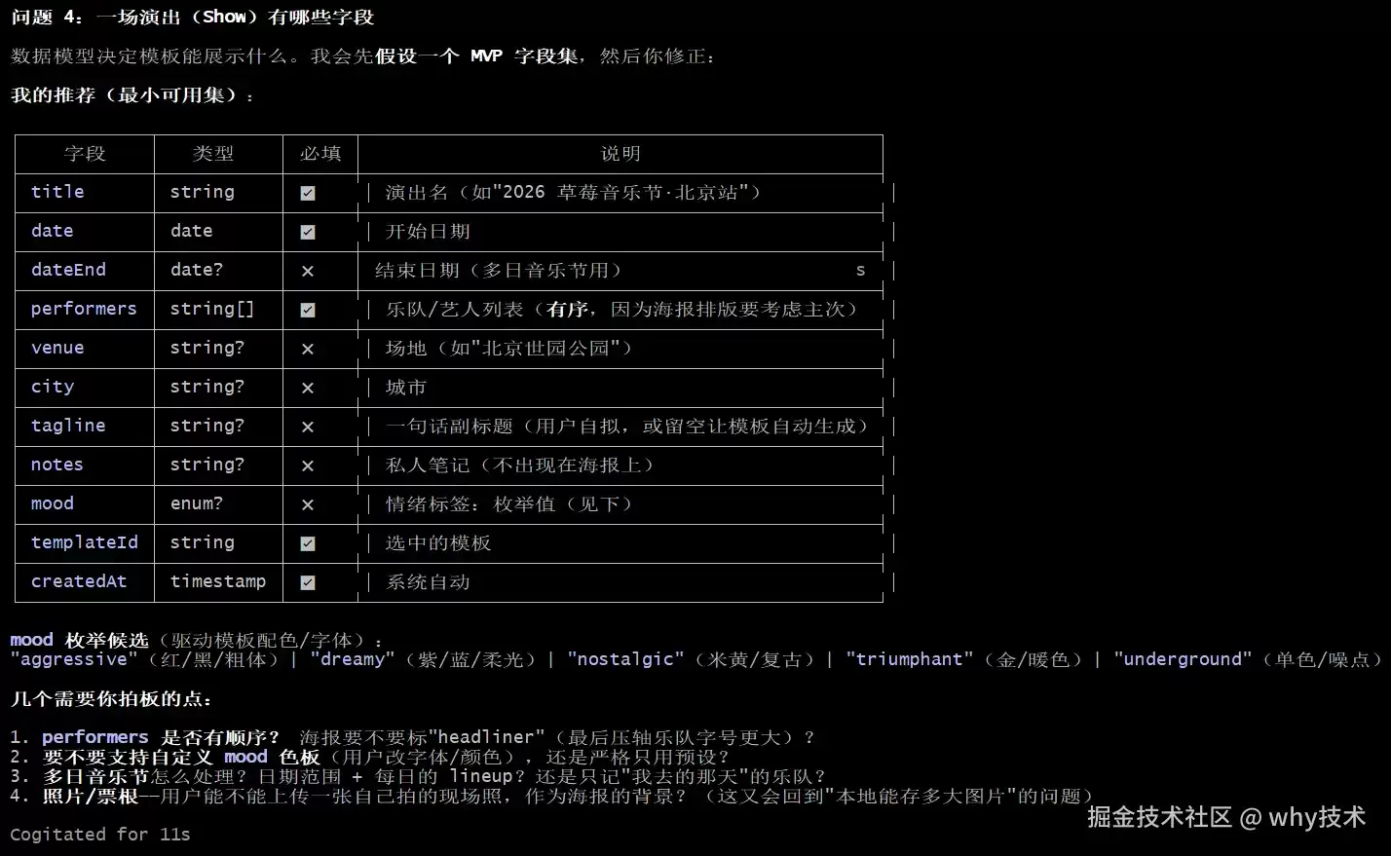1391x856 pixels.
Task: Click the cross mark in the venue row
Action: click(308, 349)
